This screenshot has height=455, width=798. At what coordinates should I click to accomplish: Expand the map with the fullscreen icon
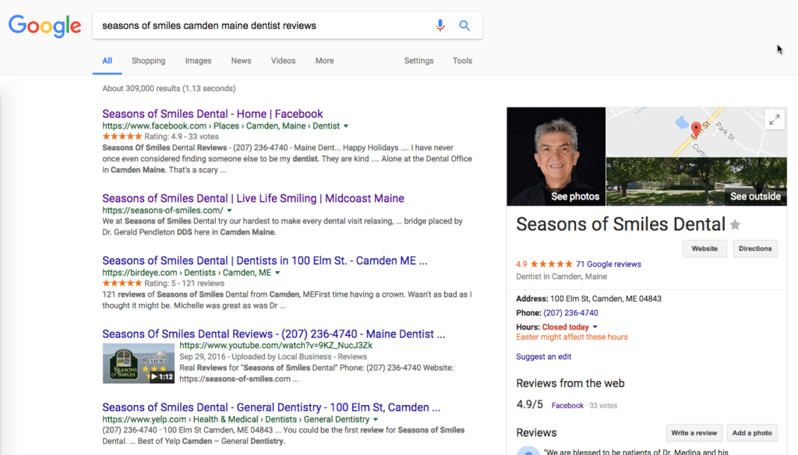point(775,120)
